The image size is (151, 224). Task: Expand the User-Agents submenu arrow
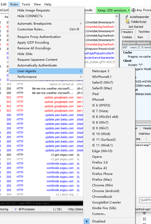[81, 71]
